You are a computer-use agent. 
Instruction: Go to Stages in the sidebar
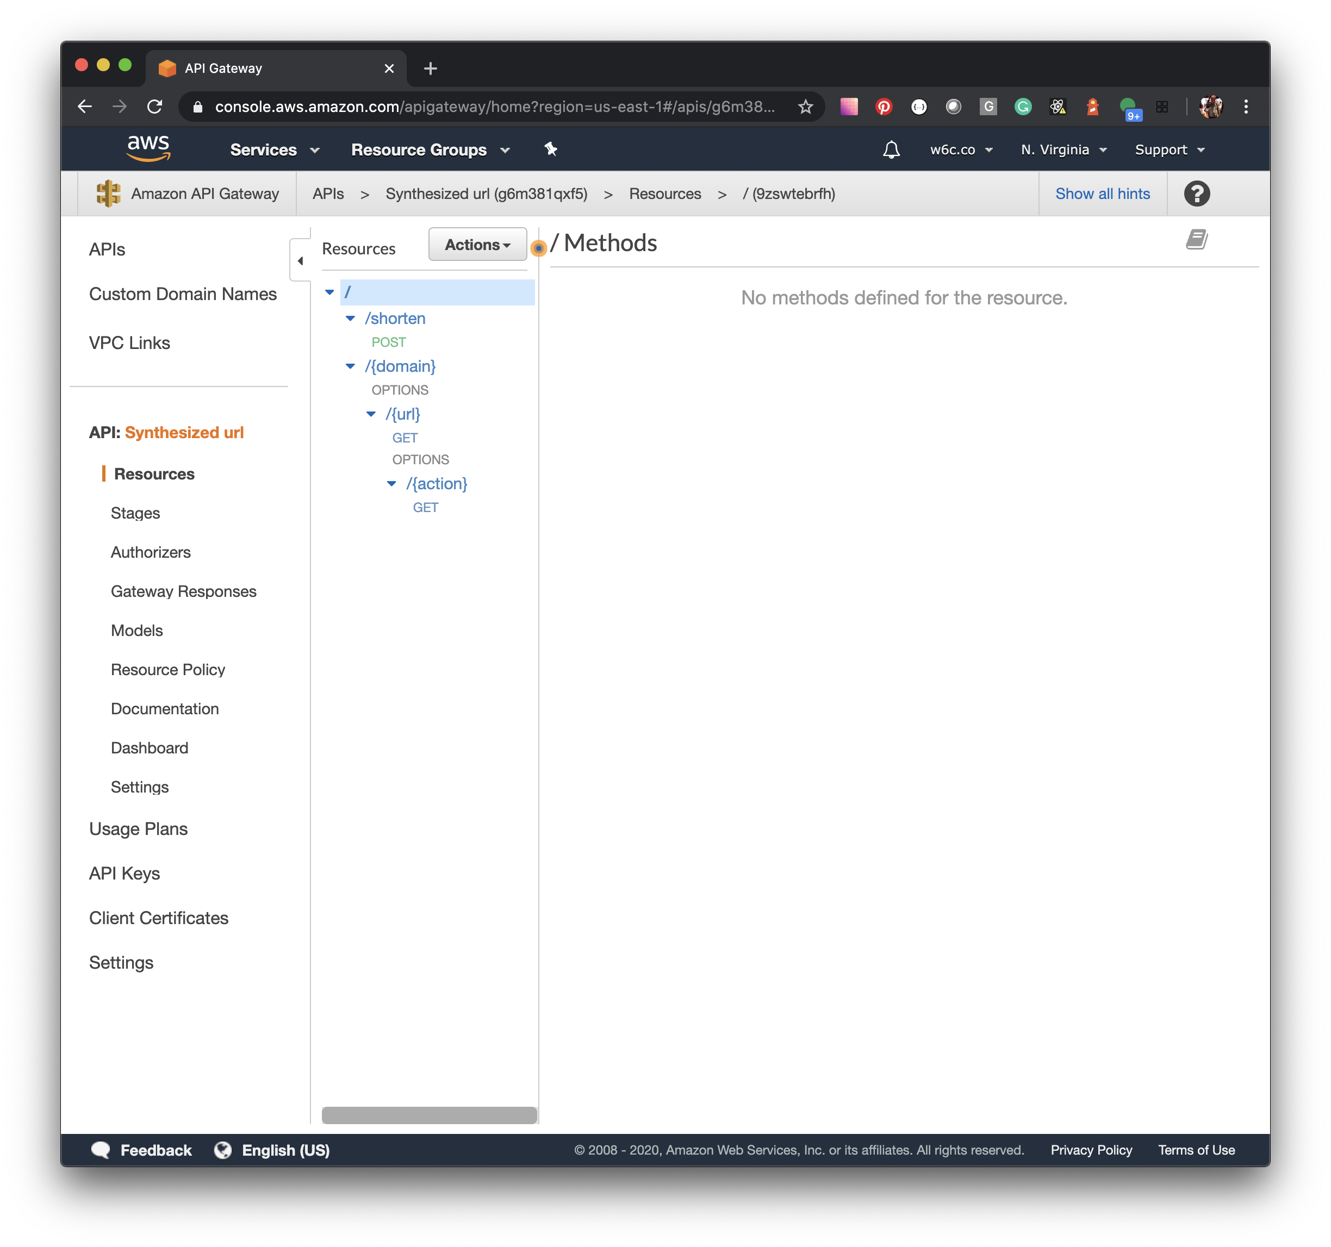(x=135, y=513)
